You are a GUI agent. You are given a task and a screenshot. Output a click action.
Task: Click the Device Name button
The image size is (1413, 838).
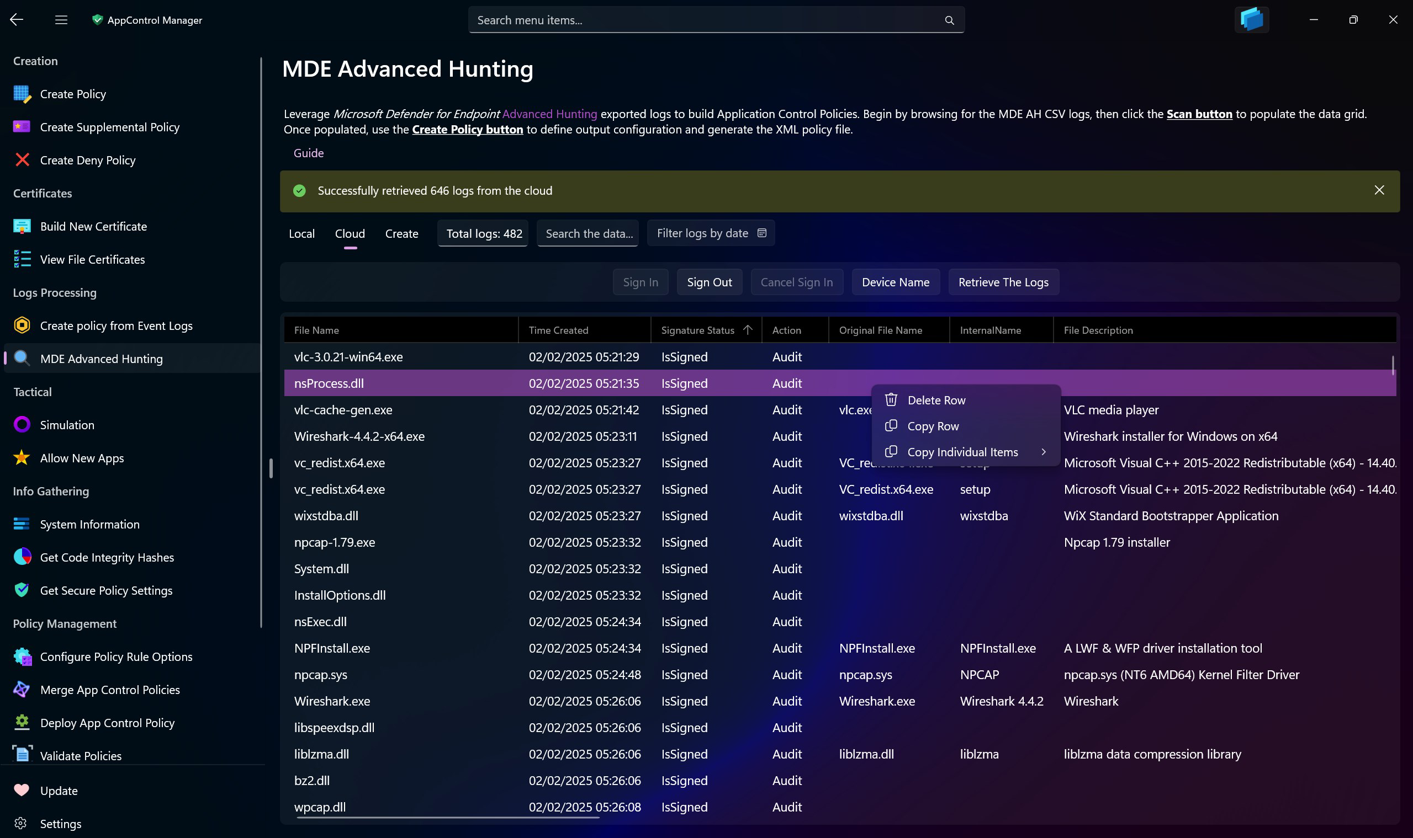coord(895,282)
